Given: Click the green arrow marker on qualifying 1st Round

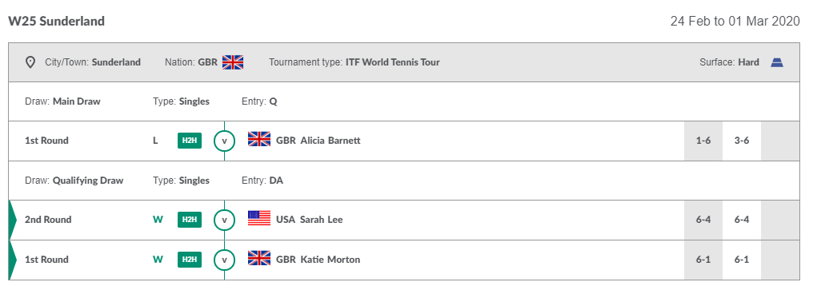Looking at the screenshot, I should (13, 260).
